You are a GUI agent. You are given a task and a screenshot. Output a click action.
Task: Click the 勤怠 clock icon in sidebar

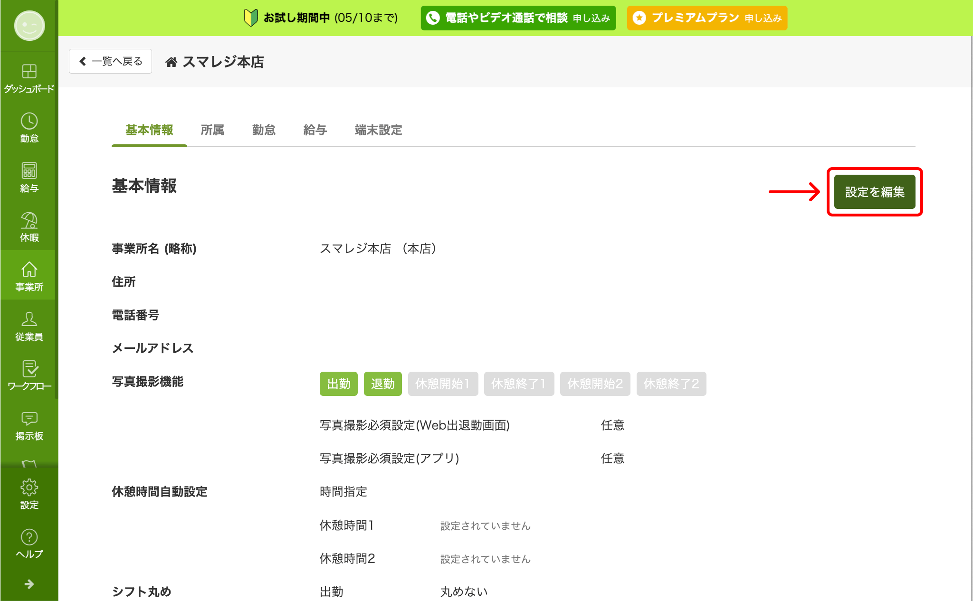click(x=29, y=122)
